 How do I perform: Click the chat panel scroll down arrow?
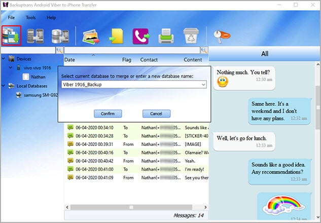[318, 217]
